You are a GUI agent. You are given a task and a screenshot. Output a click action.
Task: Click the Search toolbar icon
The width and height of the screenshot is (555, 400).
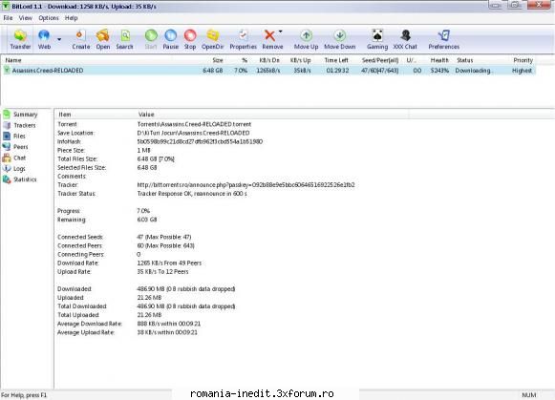(124, 39)
